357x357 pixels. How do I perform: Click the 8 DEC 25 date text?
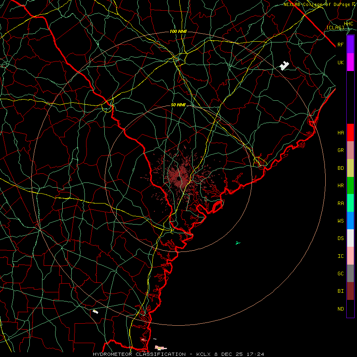229,354
